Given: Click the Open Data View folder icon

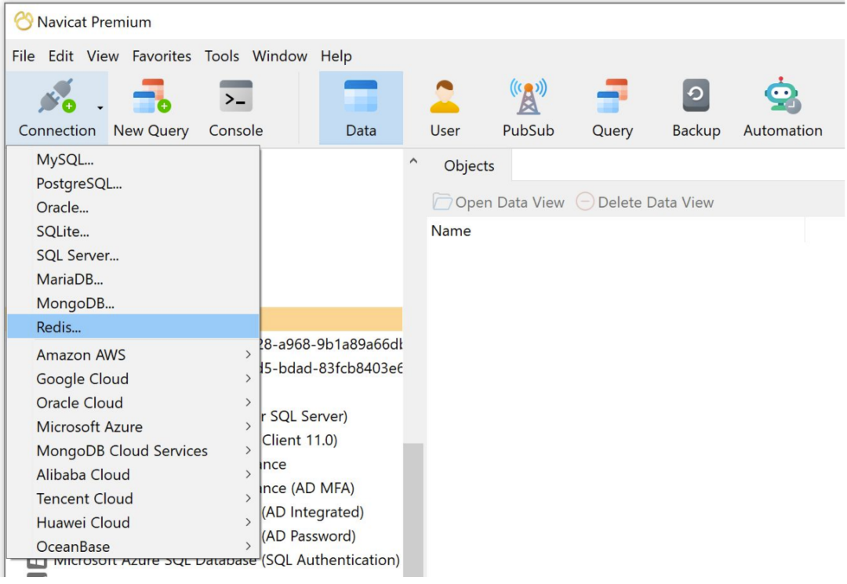Looking at the screenshot, I should [442, 202].
